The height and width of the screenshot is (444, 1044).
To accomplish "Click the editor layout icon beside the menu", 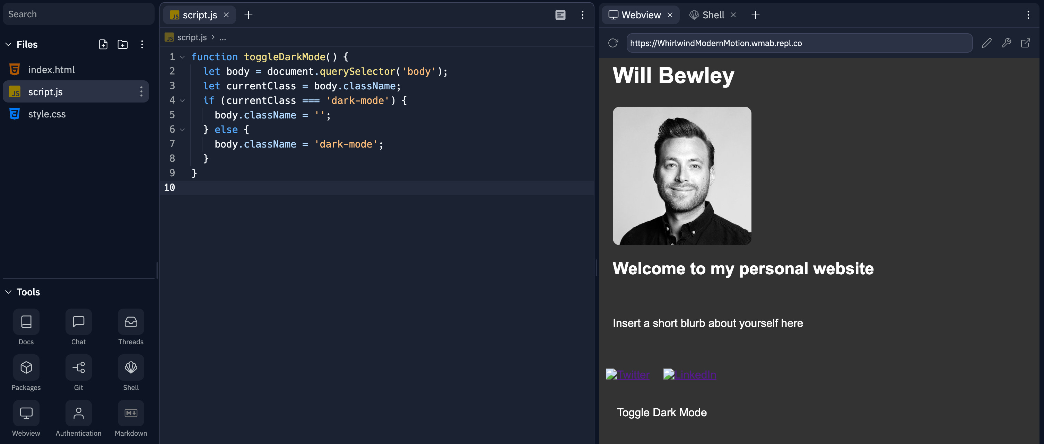I will click(560, 15).
